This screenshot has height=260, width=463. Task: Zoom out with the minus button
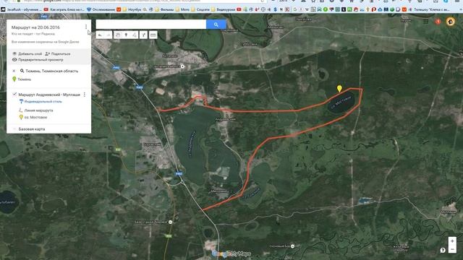[x=452, y=249]
